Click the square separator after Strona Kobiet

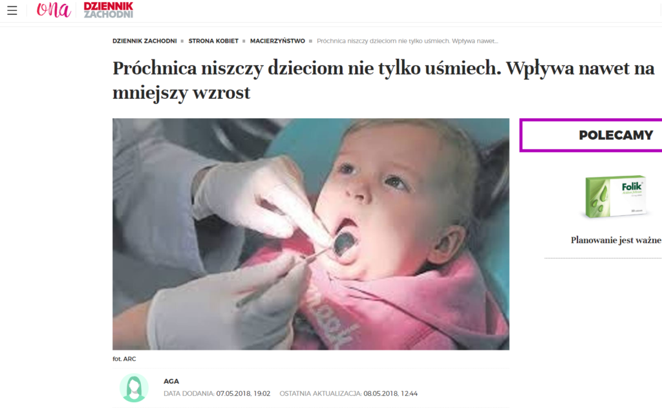coord(244,41)
